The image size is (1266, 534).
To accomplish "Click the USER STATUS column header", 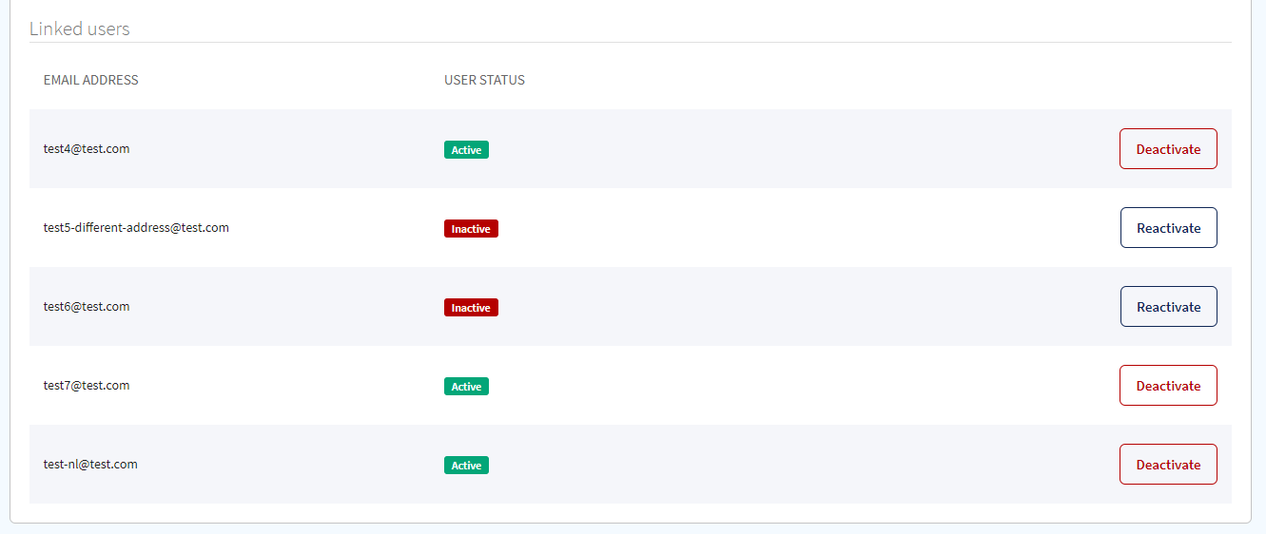I will pyautogui.click(x=484, y=80).
